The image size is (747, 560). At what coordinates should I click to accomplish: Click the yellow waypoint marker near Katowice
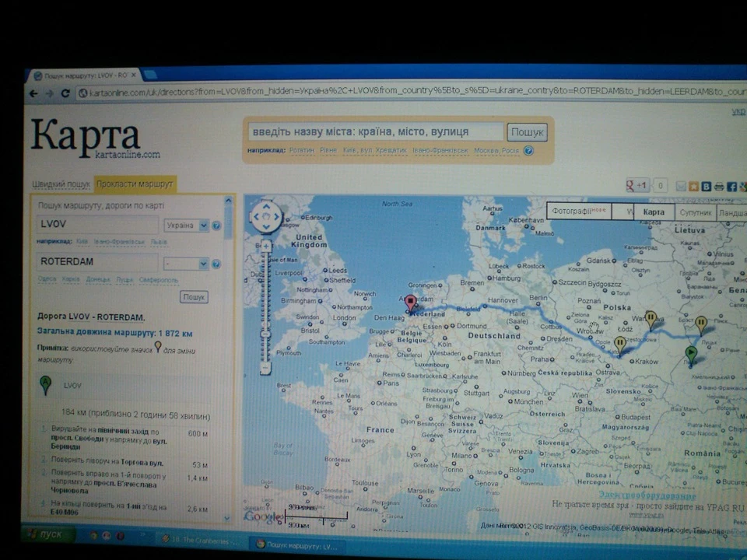[x=620, y=345]
